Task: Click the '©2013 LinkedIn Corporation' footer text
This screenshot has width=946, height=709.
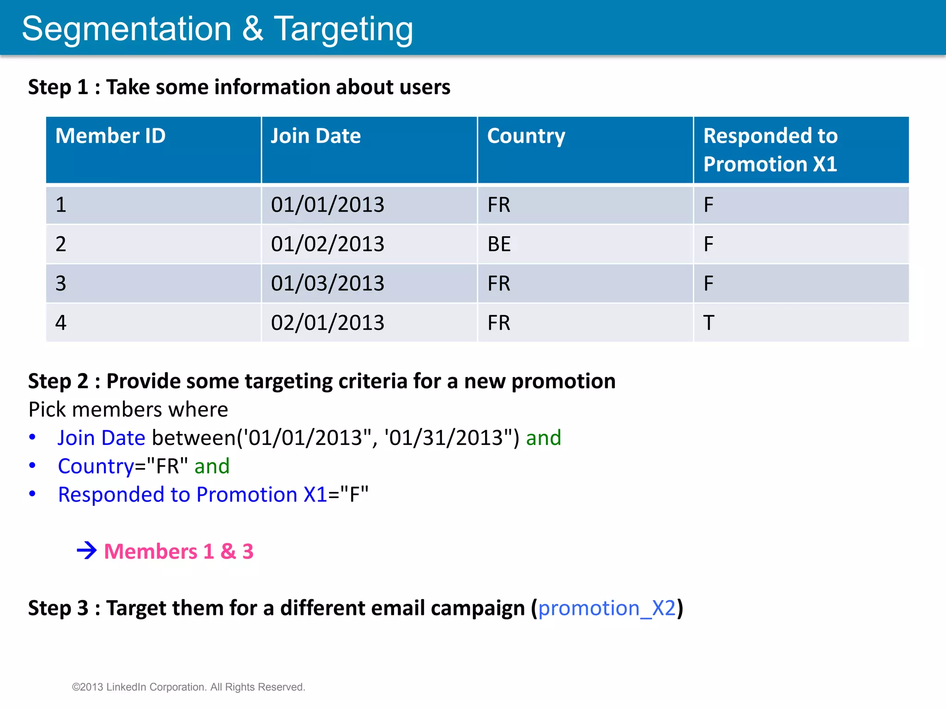Action: point(188,687)
